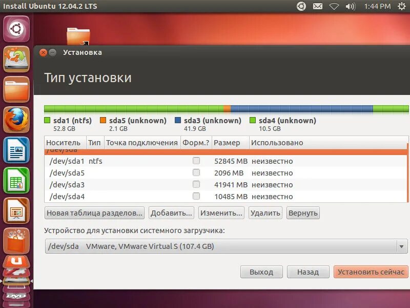Image resolution: width=410 pixels, height=308 pixels.
Task: Open the network wifi indicator
Action: [x=334, y=6]
